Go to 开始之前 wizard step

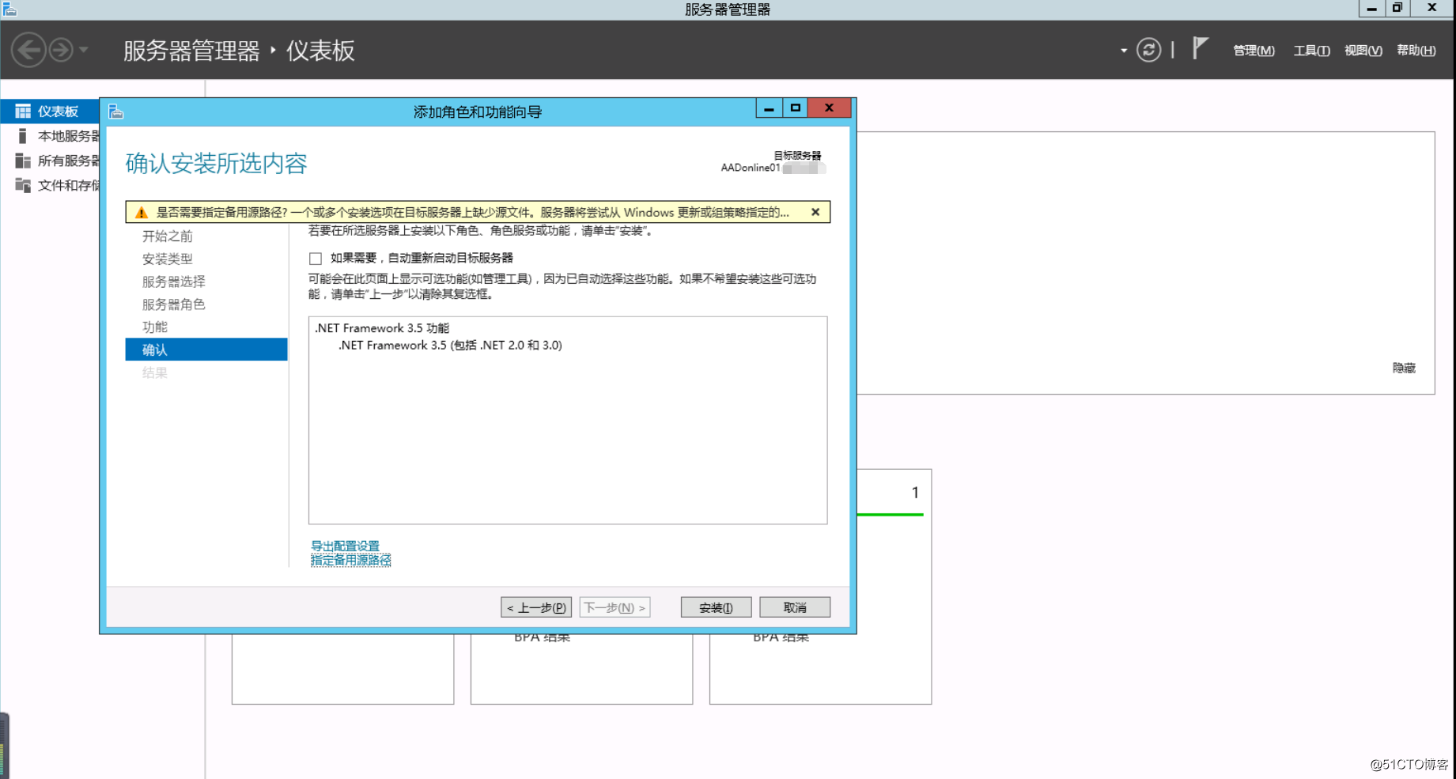click(x=167, y=236)
